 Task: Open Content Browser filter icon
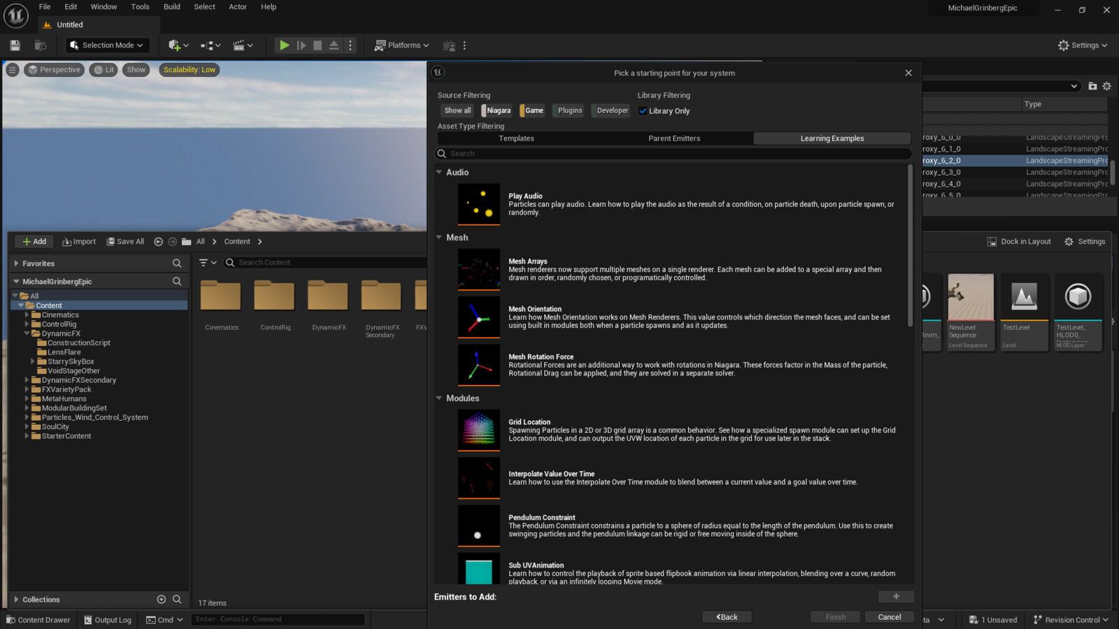click(207, 263)
